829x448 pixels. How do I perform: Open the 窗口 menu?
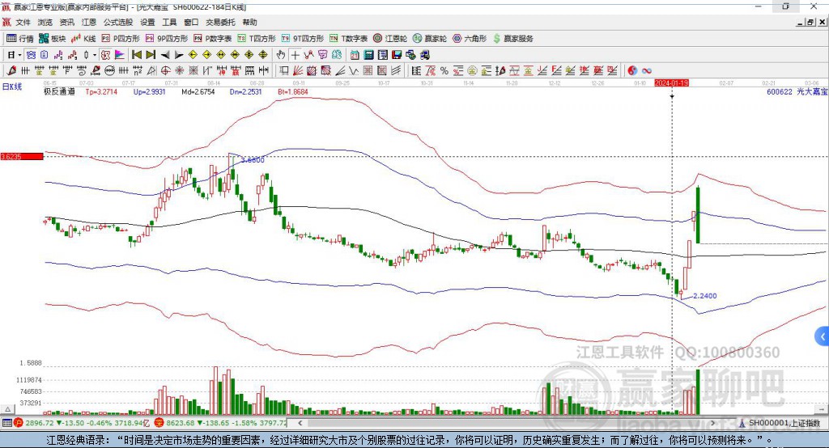[x=191, y=22]
